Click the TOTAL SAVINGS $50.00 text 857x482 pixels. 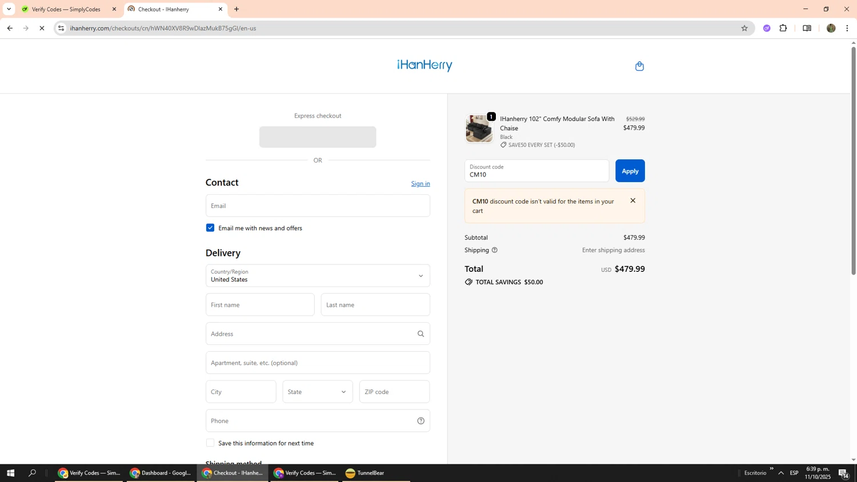[509, 282]
